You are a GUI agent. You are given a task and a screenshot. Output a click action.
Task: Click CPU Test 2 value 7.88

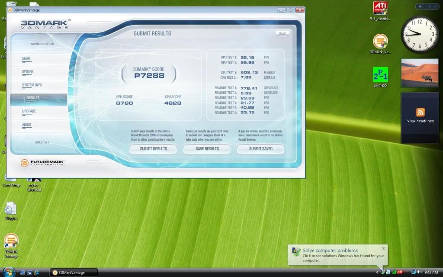[246, 77]
